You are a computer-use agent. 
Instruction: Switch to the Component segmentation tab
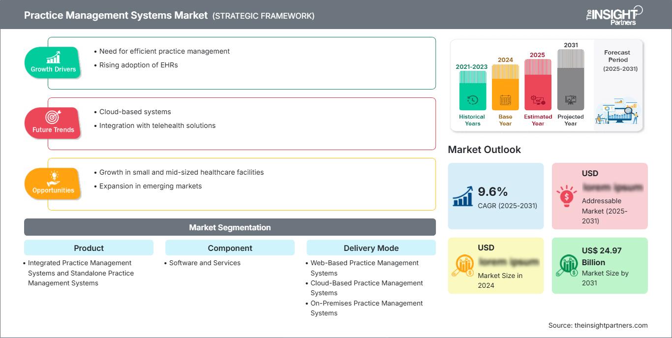coord(230,248)
